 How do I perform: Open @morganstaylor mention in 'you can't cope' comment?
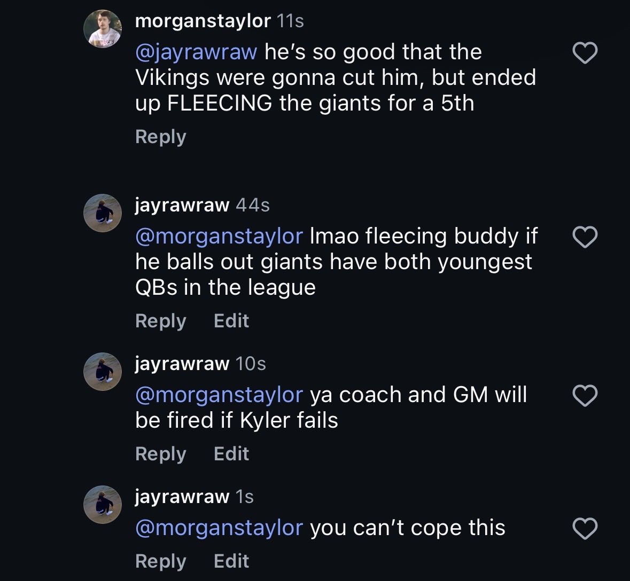219,528
